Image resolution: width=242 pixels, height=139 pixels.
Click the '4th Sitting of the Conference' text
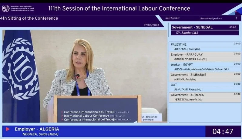29,18
